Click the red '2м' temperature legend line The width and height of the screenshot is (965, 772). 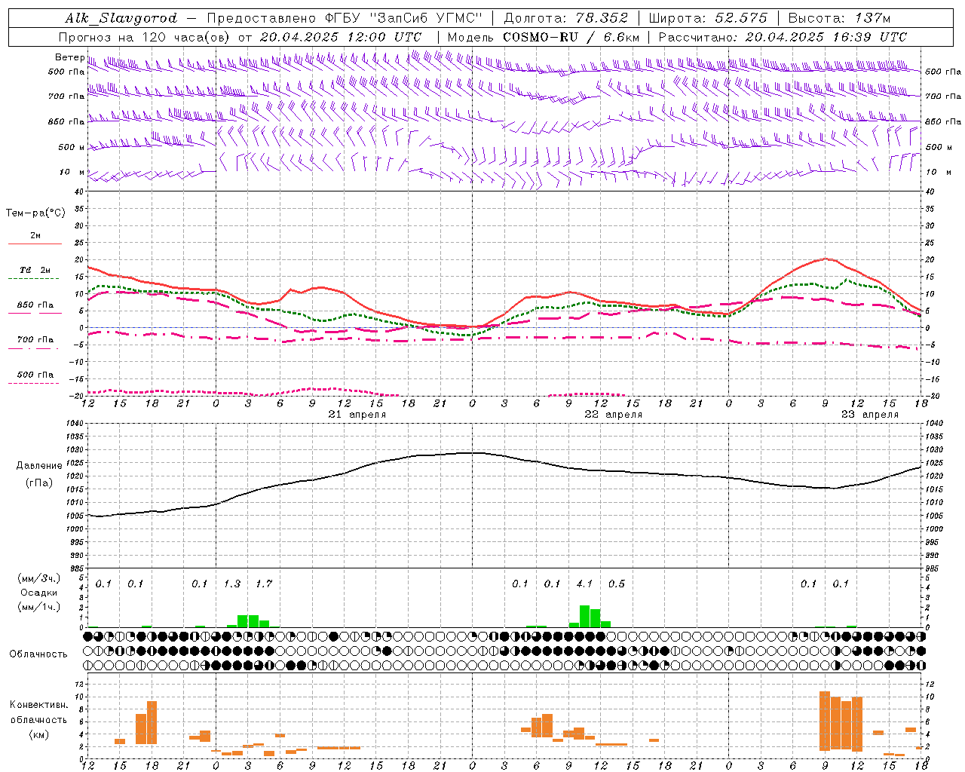[35, 244]
